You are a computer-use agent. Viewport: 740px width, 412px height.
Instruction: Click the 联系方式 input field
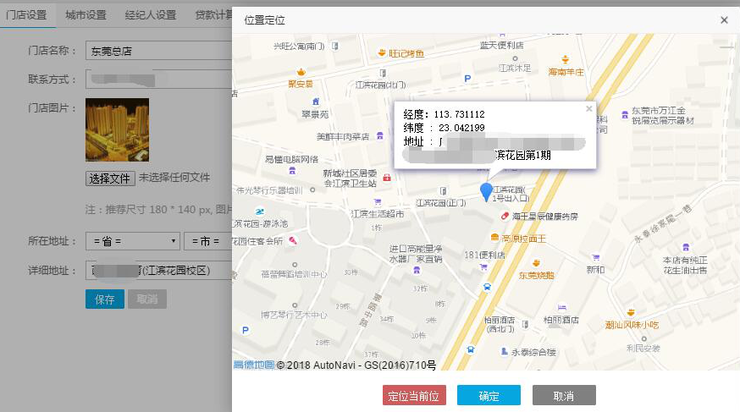coord(158,80)
